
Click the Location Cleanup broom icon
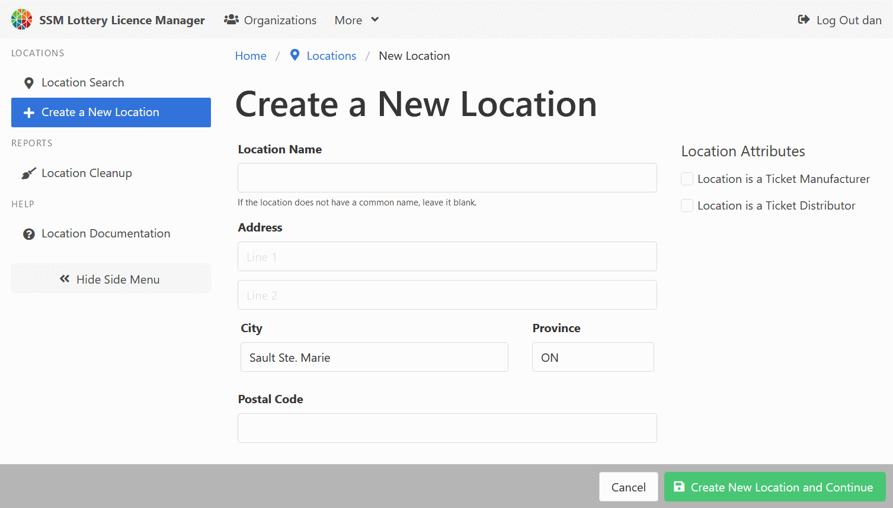[28, 173]
